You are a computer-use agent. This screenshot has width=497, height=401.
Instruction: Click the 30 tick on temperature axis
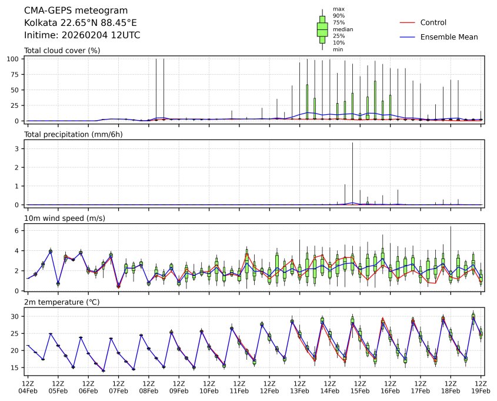tap(16, 316)
